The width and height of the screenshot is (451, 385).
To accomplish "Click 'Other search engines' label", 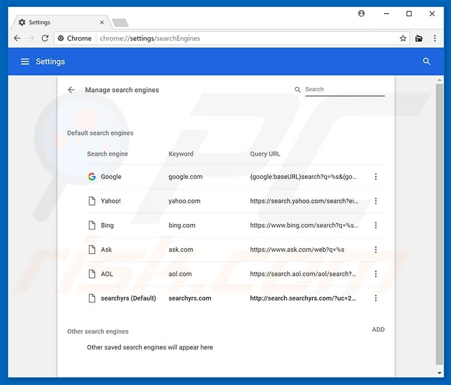I will point(98,331).
